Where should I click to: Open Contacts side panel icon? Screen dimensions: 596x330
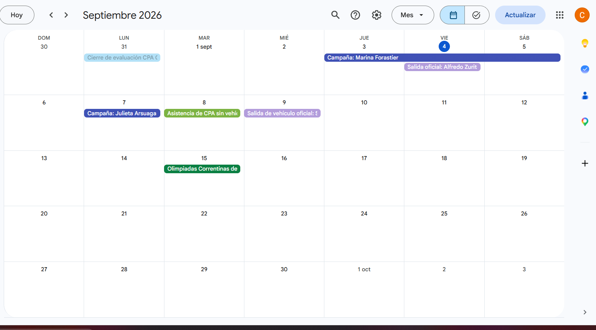pos(585,96)
